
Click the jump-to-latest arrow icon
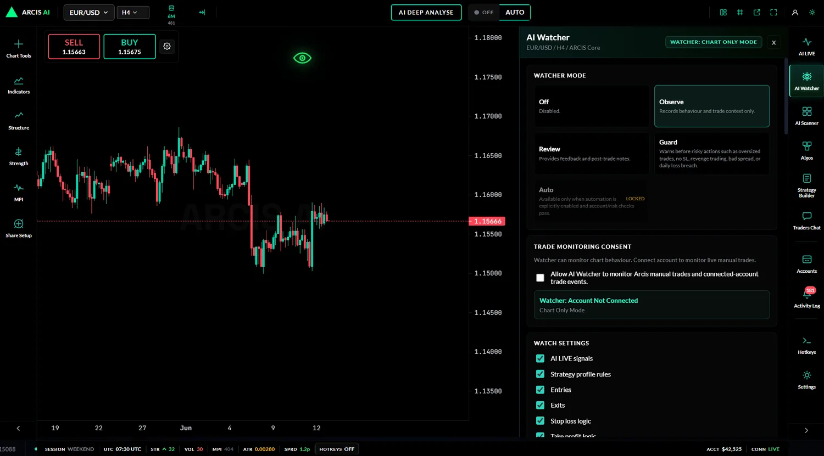click(202, 12)
